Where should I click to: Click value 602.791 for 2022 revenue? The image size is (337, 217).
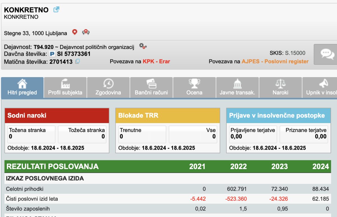point(237,189)
